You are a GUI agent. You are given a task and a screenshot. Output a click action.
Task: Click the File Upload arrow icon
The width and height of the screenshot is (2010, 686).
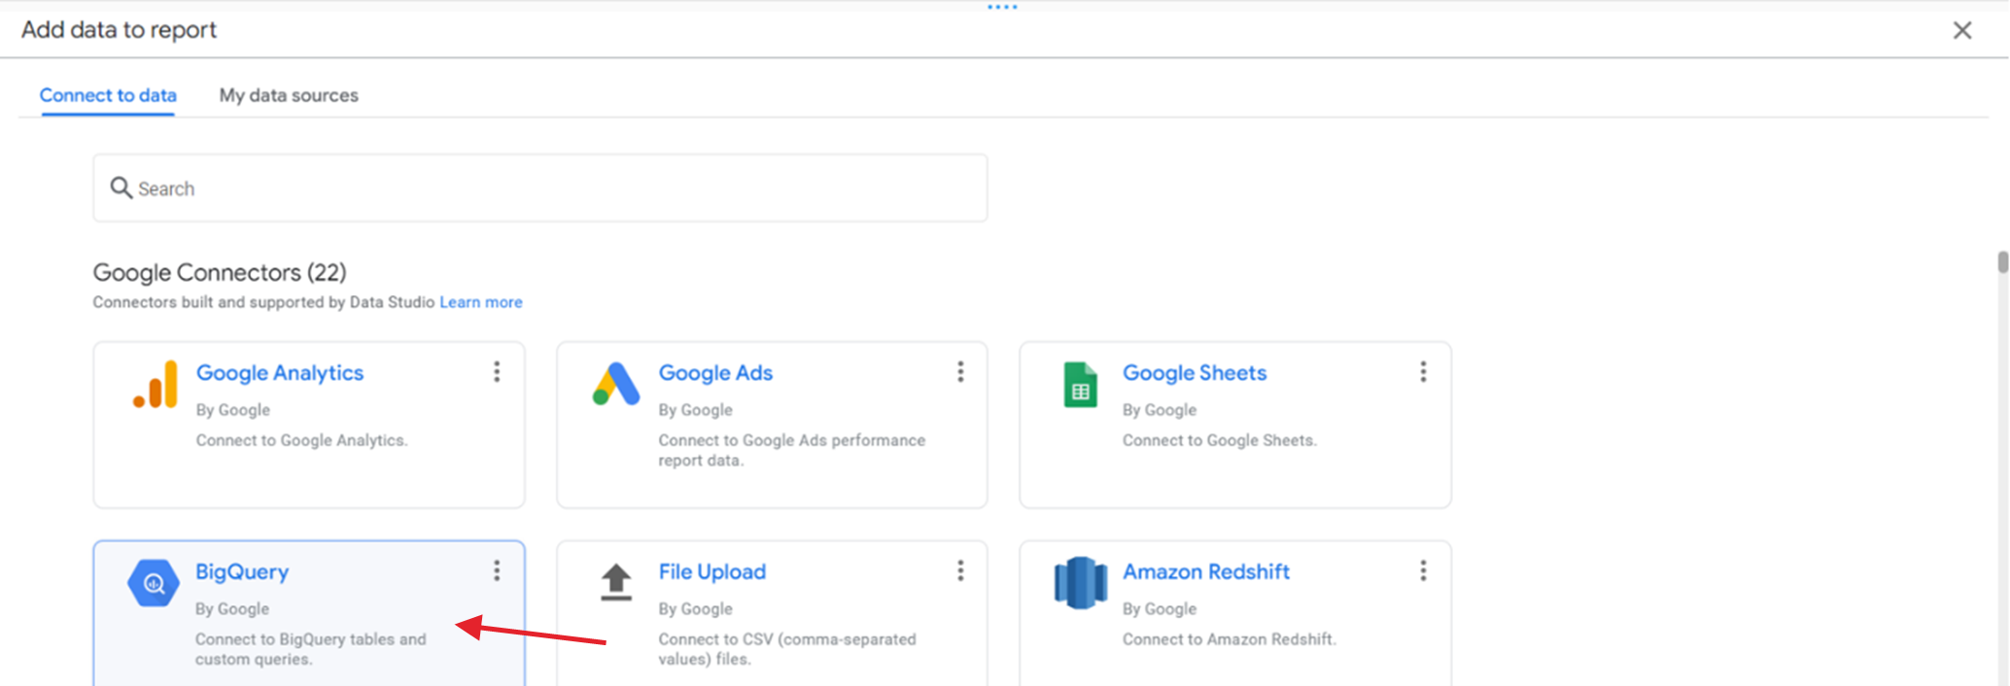pyautogui.click(x=616, y=582)
